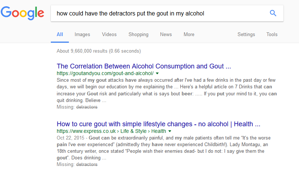This screenshot has height=173, width=299.
Task: Open the News results tab
Action: [166, 35]
